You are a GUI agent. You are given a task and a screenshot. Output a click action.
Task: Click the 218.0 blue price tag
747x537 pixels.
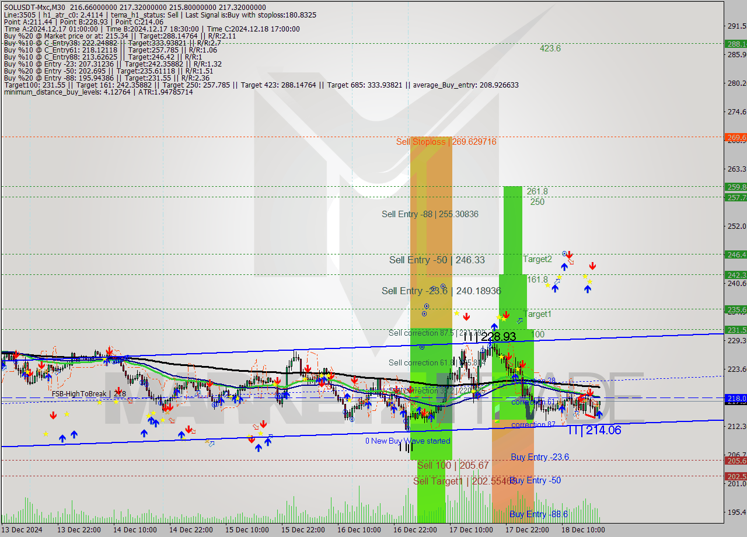point(735,398)
